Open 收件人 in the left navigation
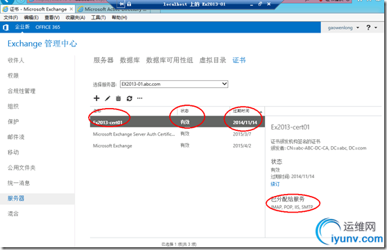This screenshot has width=387, height=250. tap(16, 60)
